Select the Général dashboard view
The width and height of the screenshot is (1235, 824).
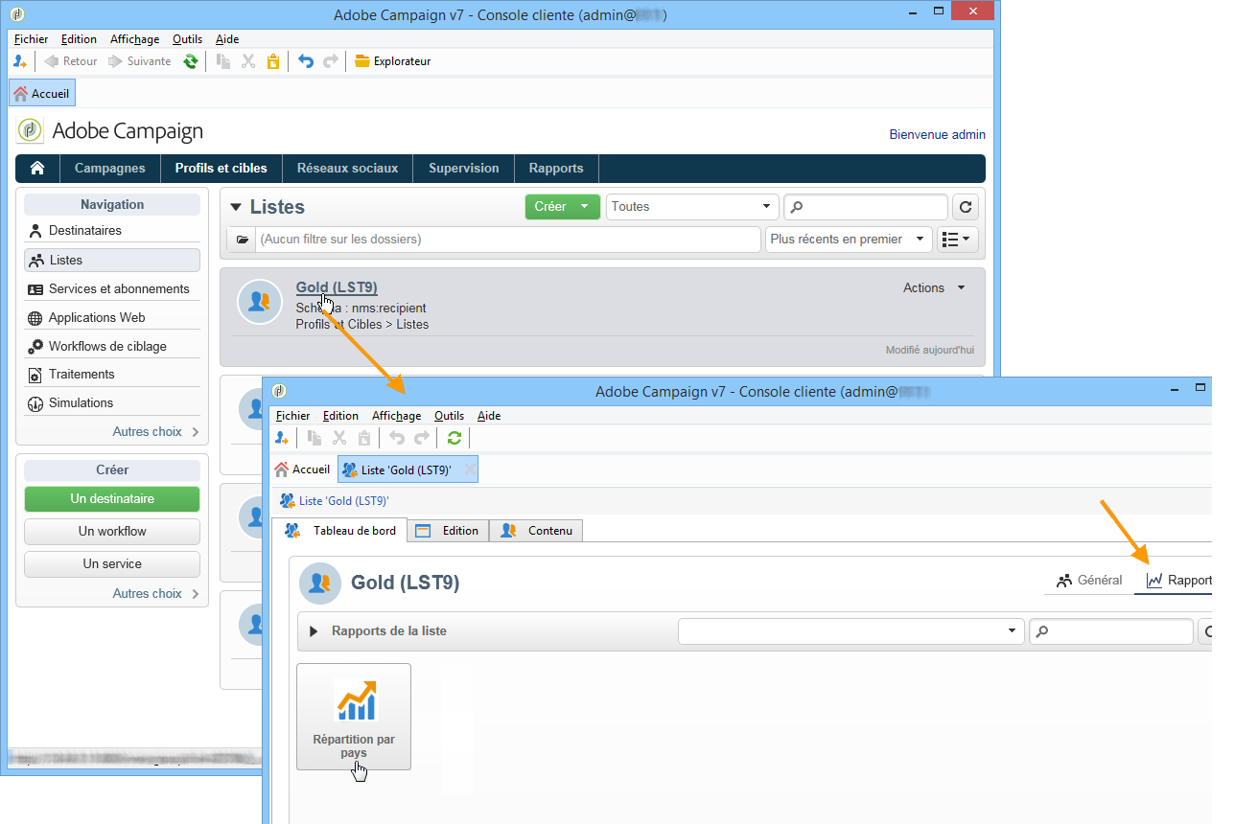(x=1089, y=580)
